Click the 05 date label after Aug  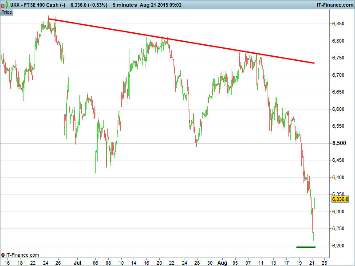click(x=235, y=263)
